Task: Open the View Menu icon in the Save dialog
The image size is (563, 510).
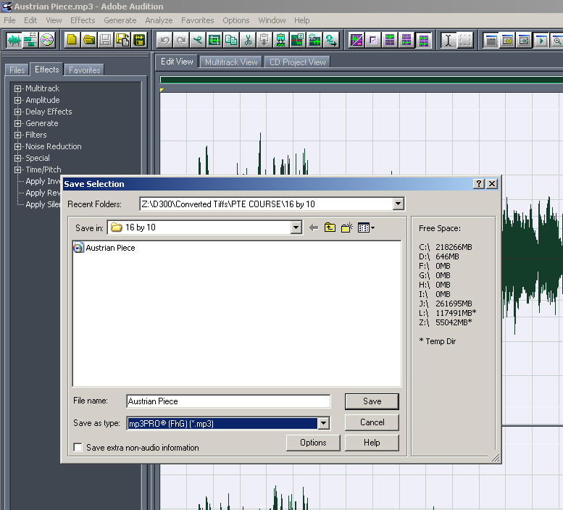Action: tap(366, 227)
